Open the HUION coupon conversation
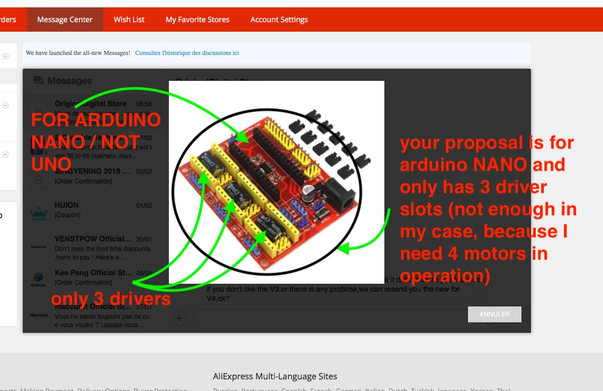Image resolution: width=603 pixels, height=391 pixels. coord(95,210)
